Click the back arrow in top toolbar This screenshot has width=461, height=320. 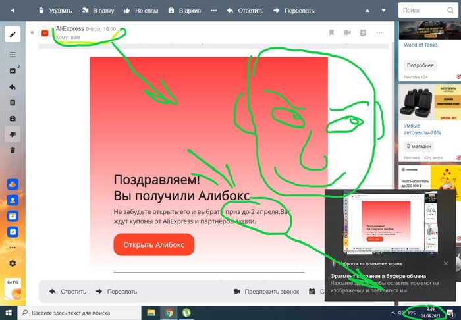pyautogui.click(x=13, y=11)
